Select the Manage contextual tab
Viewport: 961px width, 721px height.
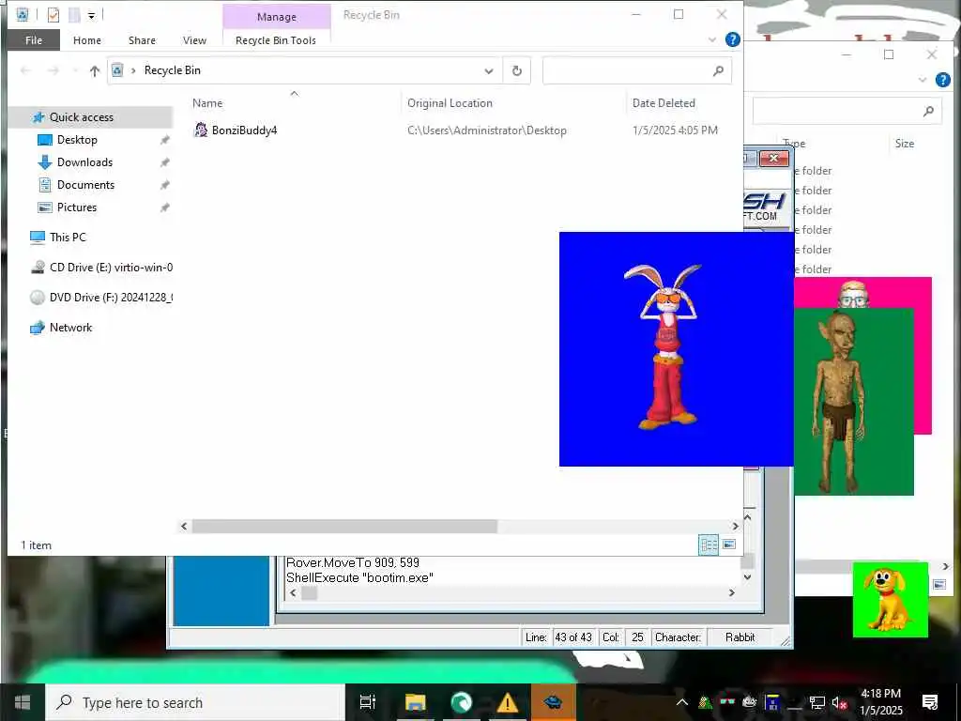[x=277, y=17]
